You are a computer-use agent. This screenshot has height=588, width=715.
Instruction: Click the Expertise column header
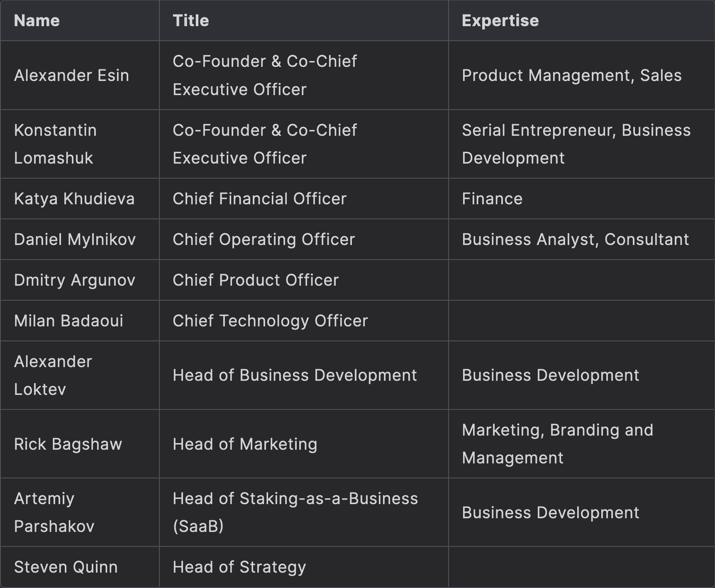[500, 21]
